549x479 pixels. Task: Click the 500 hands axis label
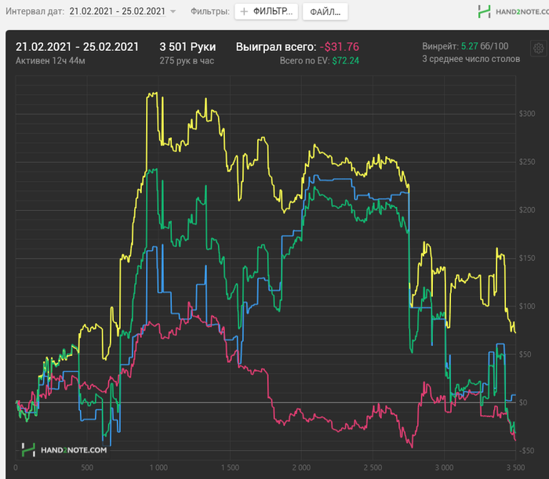click(x=87, y=467)
